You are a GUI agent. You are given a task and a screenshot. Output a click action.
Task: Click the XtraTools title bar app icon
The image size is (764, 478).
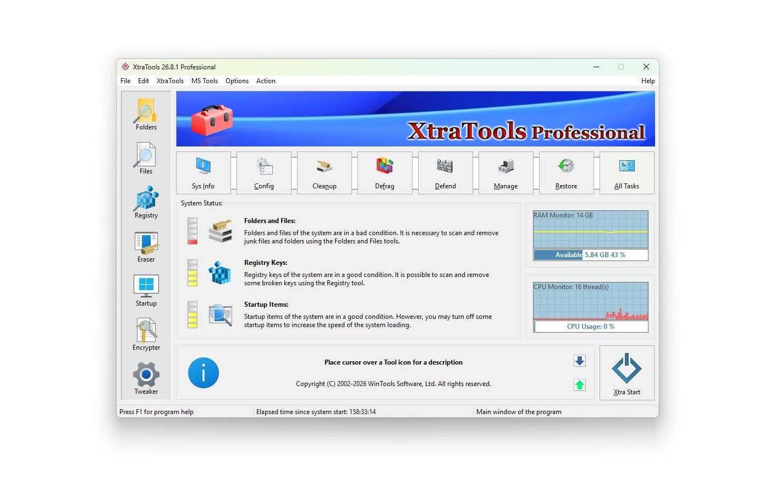tap(125, 67)
